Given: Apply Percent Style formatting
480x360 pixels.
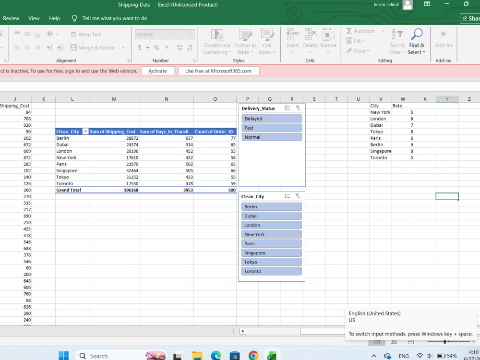Looking at the screenshot, I should (x=156, y=48).
